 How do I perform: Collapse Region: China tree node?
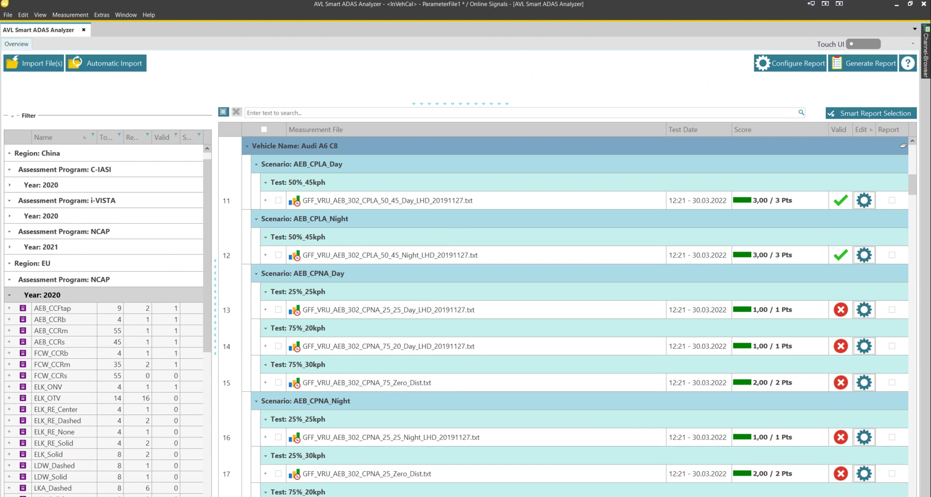pos(9,153)
